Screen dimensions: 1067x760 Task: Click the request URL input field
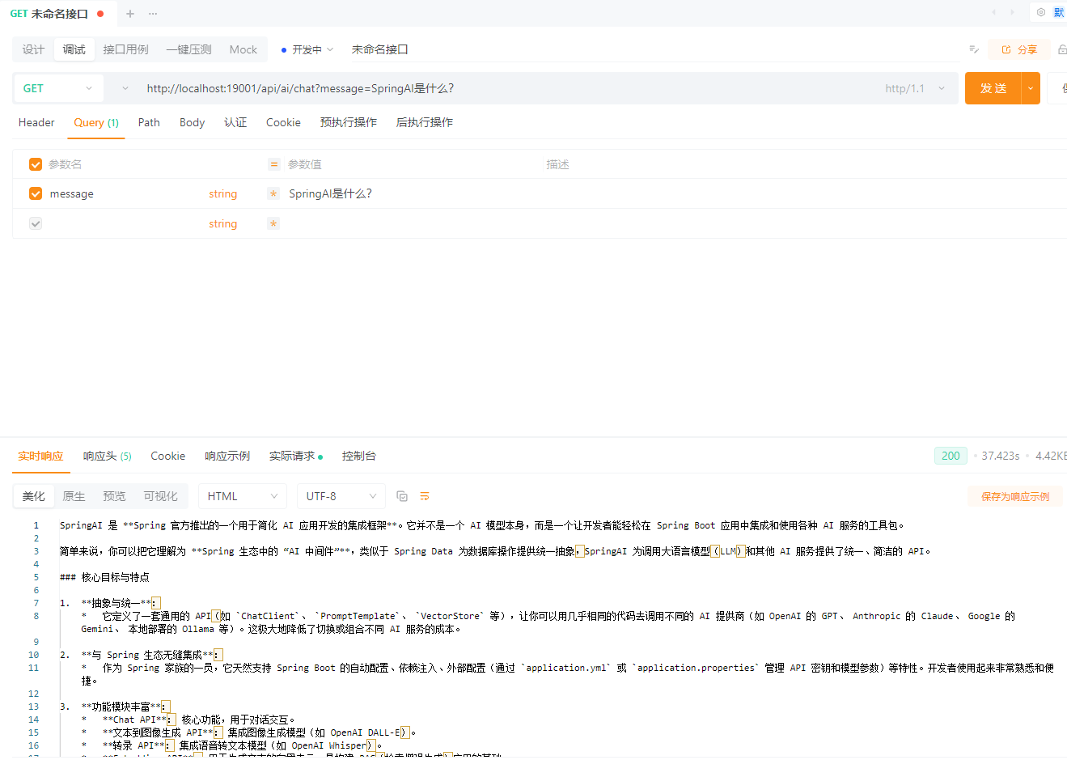tap(485, 88)
